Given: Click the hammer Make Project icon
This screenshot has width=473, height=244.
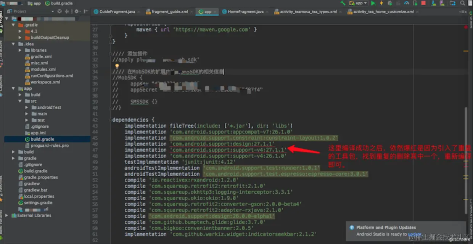Looking at the screenshot, I should (x=343, y=3).
